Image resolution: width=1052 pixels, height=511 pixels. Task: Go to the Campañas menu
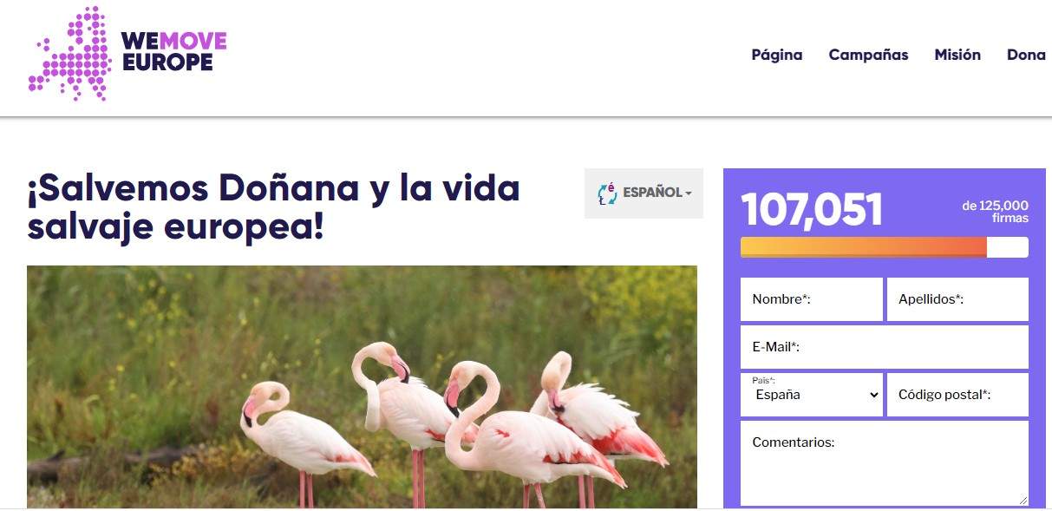click(868, 55)
